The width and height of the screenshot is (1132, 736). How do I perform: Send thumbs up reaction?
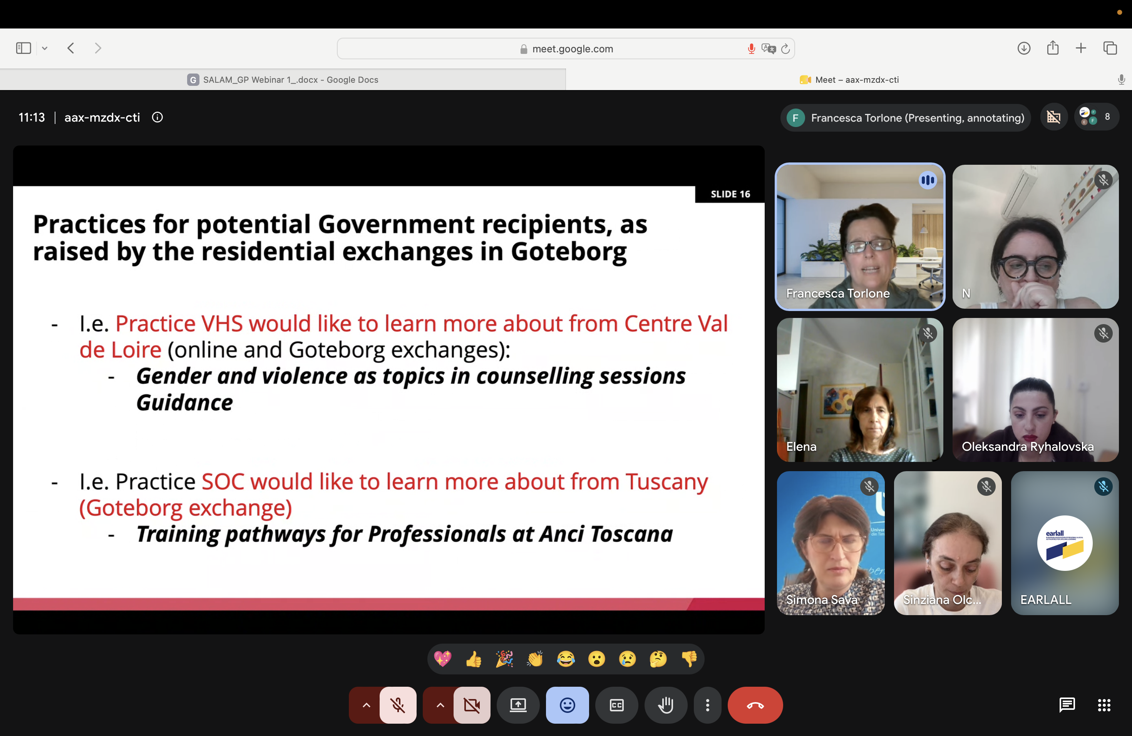(x=474, y=659)
